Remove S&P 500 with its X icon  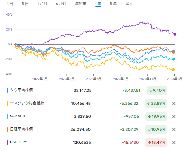point(174,117)
